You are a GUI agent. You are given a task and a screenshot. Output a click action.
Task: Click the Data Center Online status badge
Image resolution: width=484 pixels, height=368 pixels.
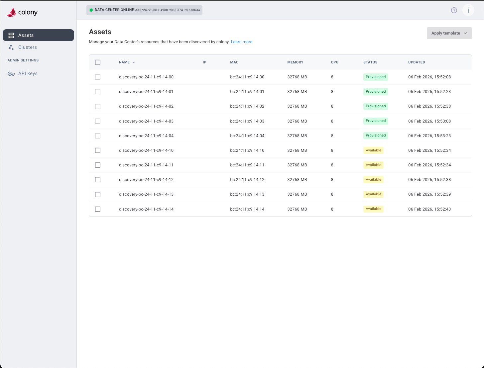click(145, 10)
